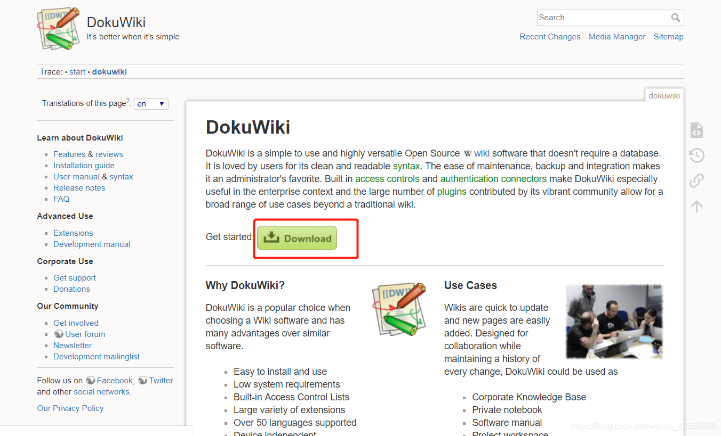Jump to top with arrow icon

point(696,206)
